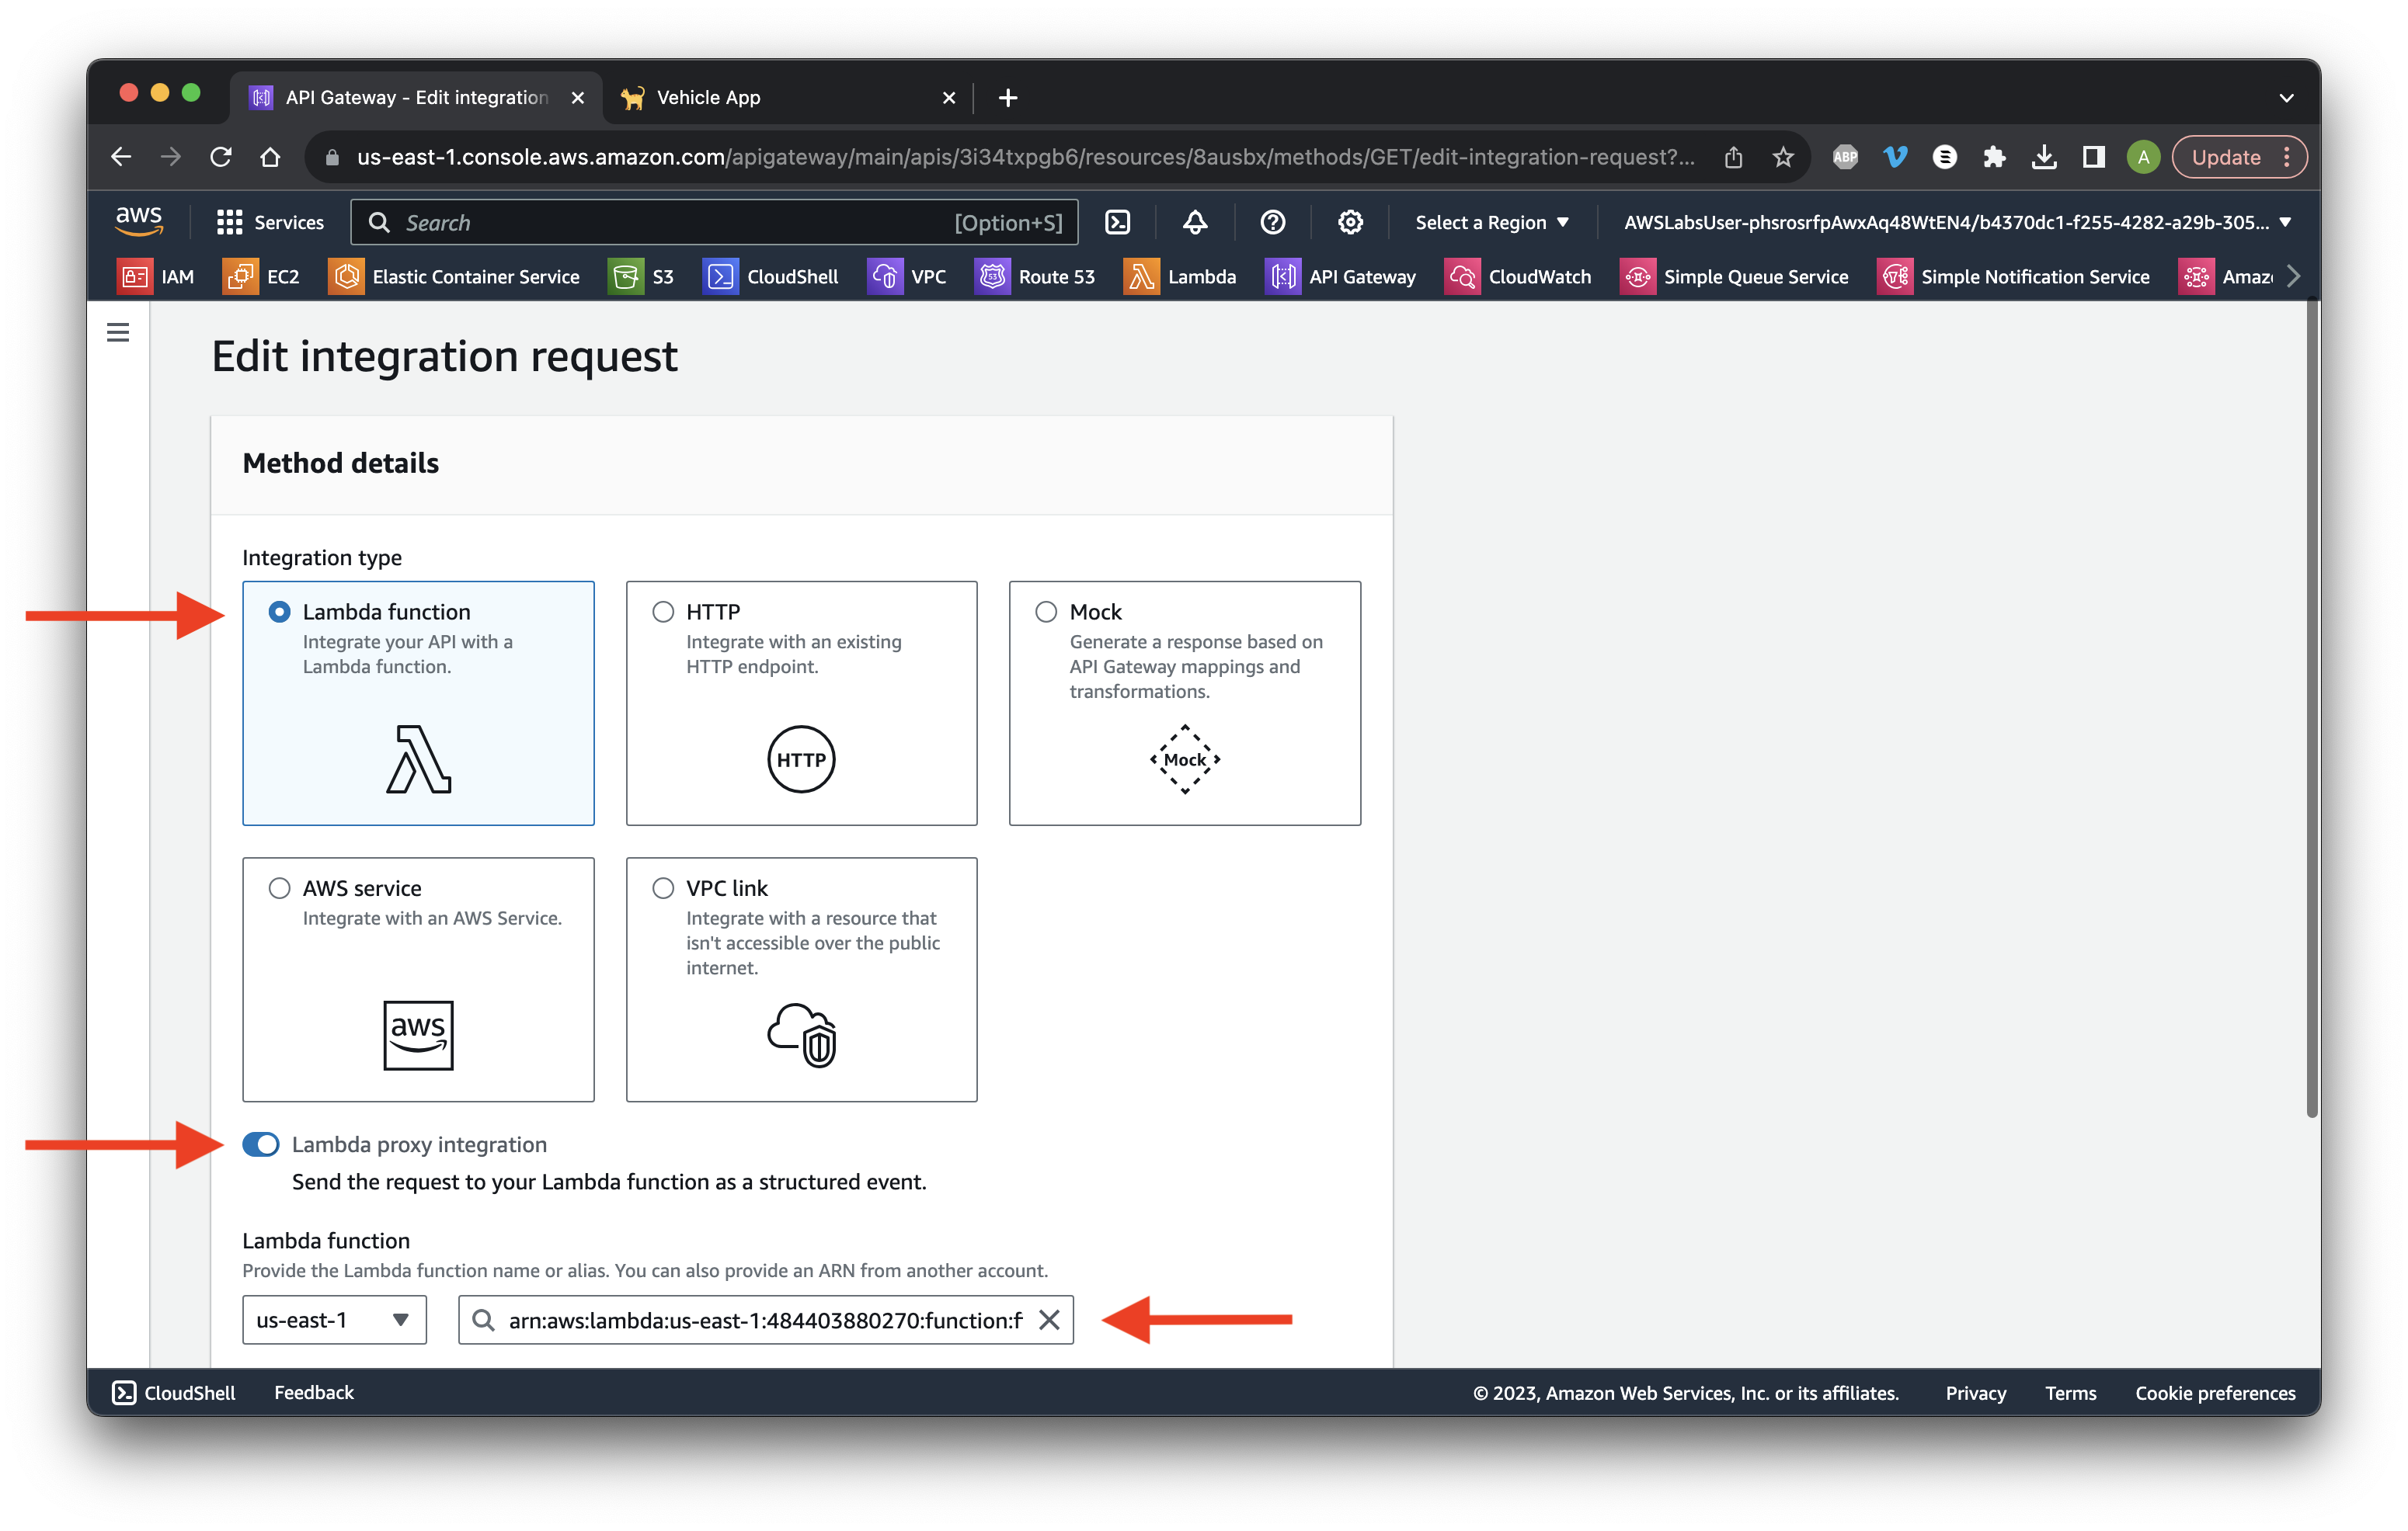2408x1531 pixels.
Task: Open EC2 from the favorites bar
Action: 261,277
